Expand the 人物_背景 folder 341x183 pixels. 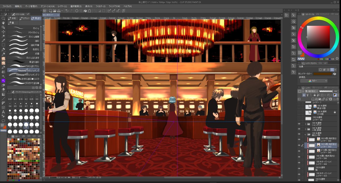tap(306, 129)
